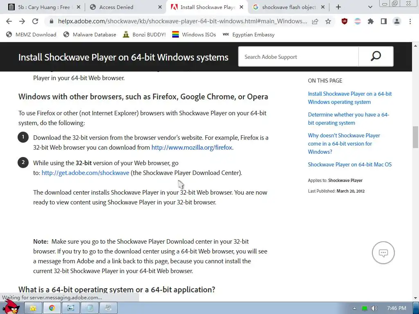Open the Windows ISOs bookmark
The width and height of the screenshot is (419, 314).
[194, 34]
